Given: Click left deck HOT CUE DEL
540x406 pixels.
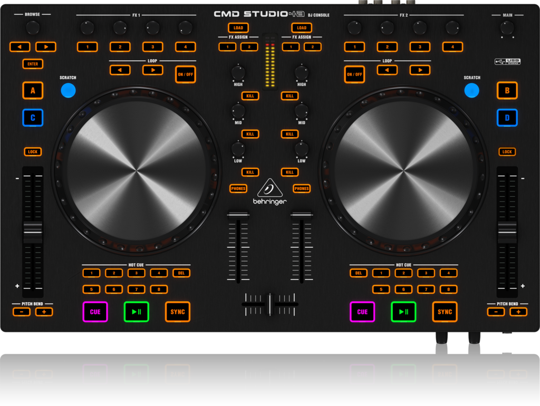Looking at the screenshot, I should point(181,273).
